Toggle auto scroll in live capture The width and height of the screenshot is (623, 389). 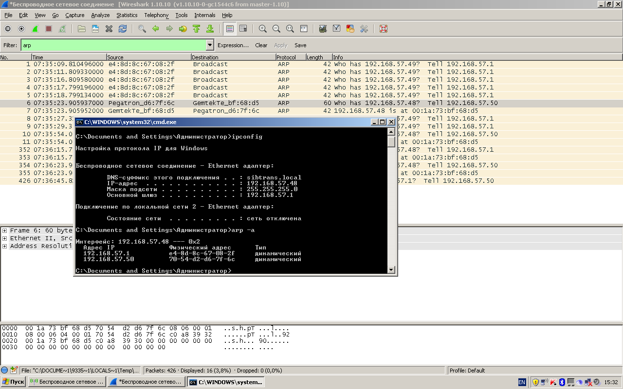pyautogui.click(x=243, y=29)
